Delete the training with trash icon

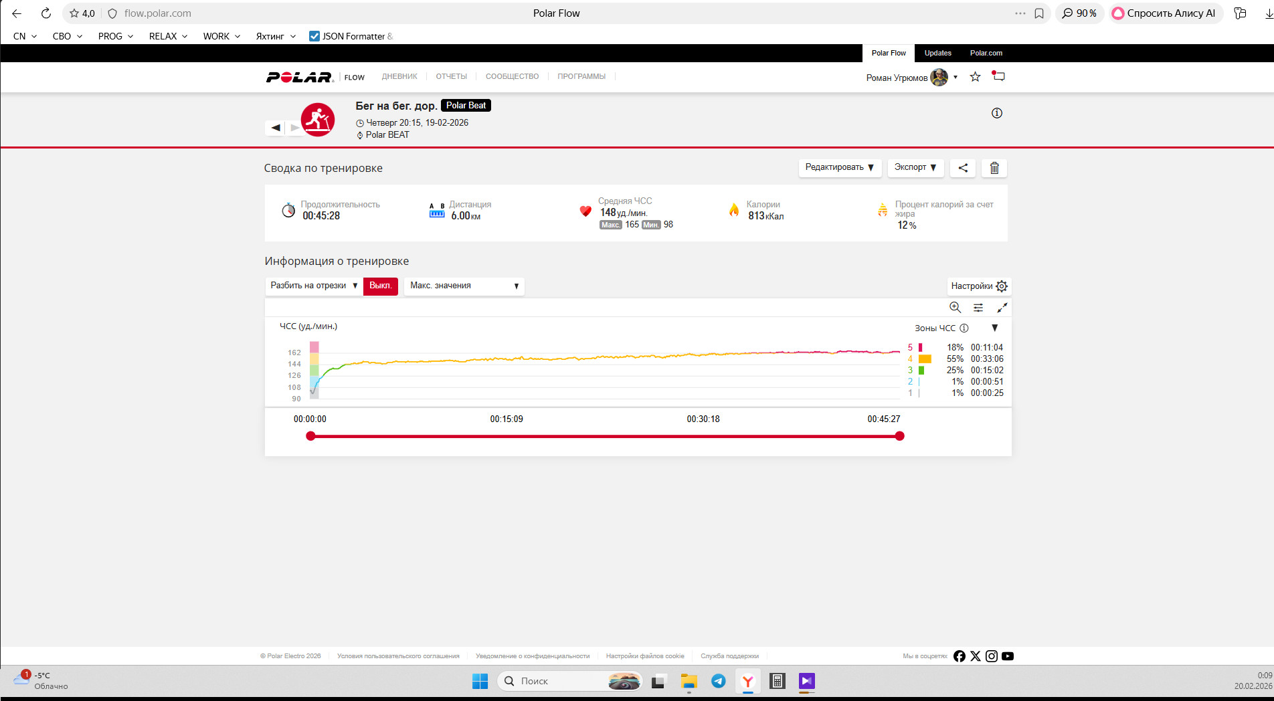click(994, 168)
